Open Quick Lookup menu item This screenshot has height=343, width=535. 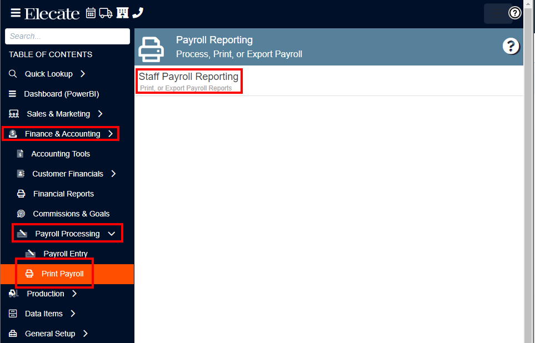(x=49, y=74)
